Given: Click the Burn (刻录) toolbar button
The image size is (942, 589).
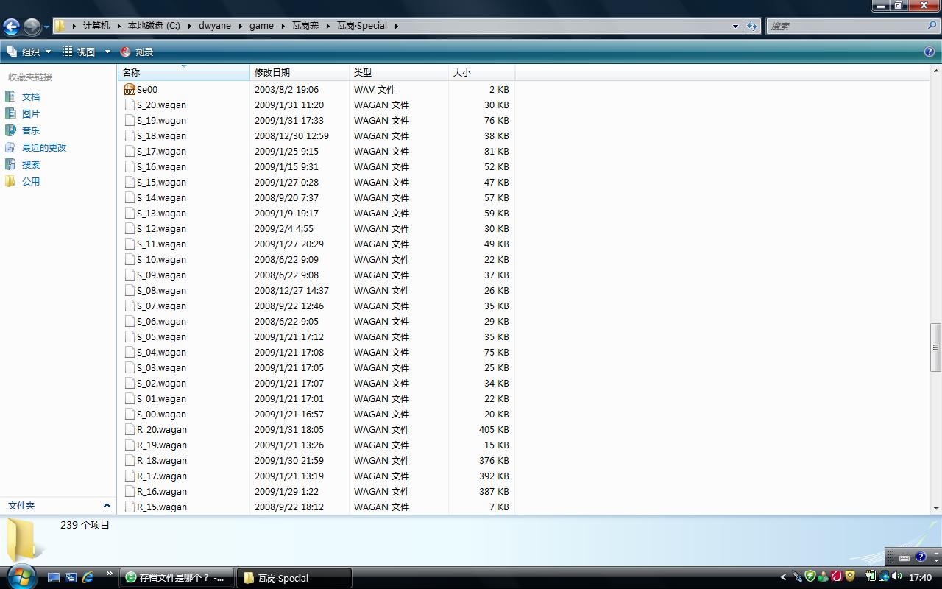Looking at the screenshot, I should coord(137,52).
